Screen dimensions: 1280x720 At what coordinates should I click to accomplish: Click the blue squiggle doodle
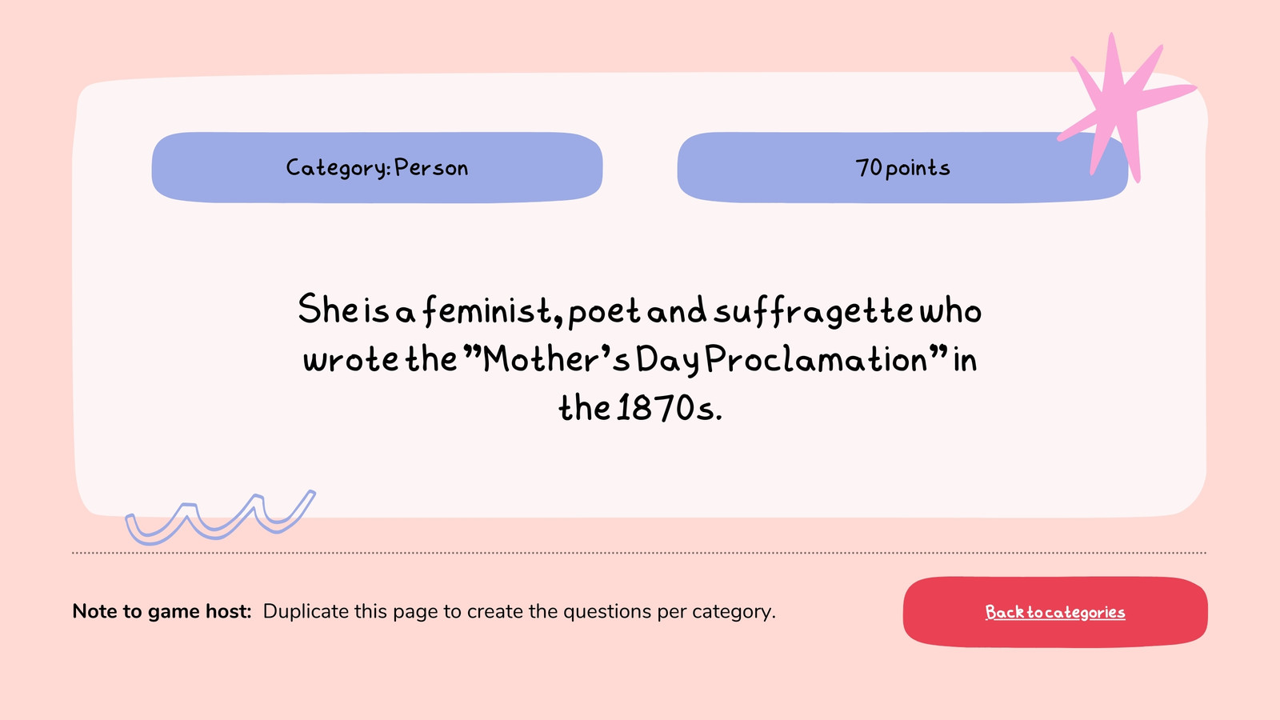[220, 518]
